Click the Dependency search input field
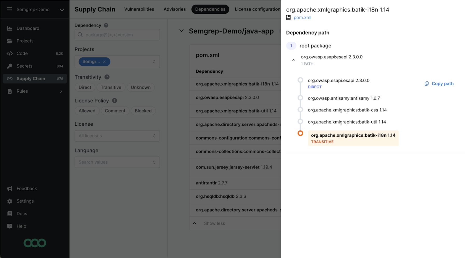Image resolution: width=465 pixels, height=258 pixels. pyautogui.click(x=117, y=35)
